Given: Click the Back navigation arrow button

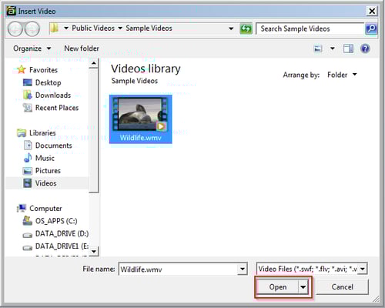Looking at the screenshot, I should [x=15, y=28].
